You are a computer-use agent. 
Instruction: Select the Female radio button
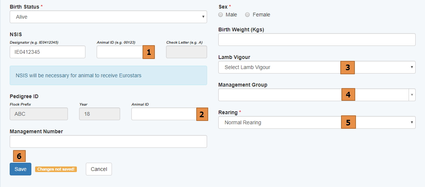[247, 15]
